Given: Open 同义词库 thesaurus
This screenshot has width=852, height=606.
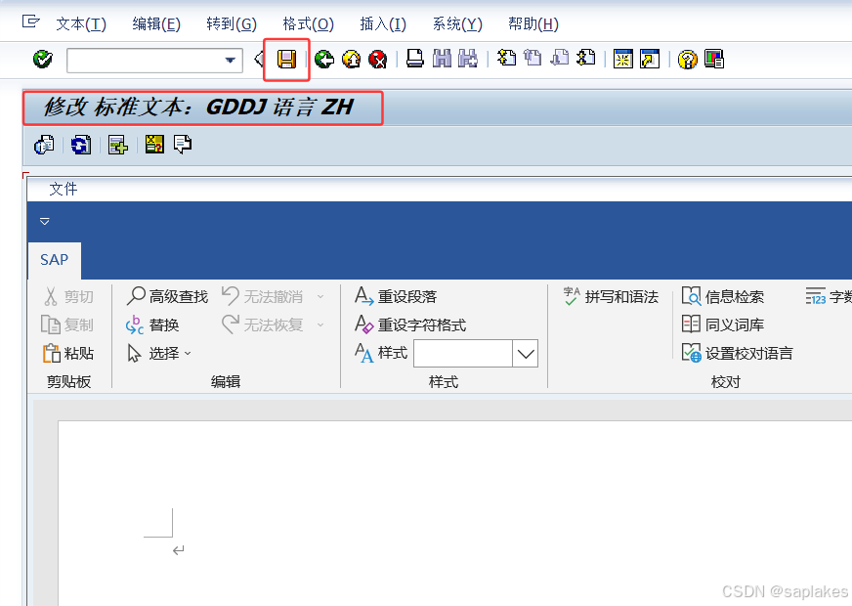Looking at the screenshot, I should [723, 325].
